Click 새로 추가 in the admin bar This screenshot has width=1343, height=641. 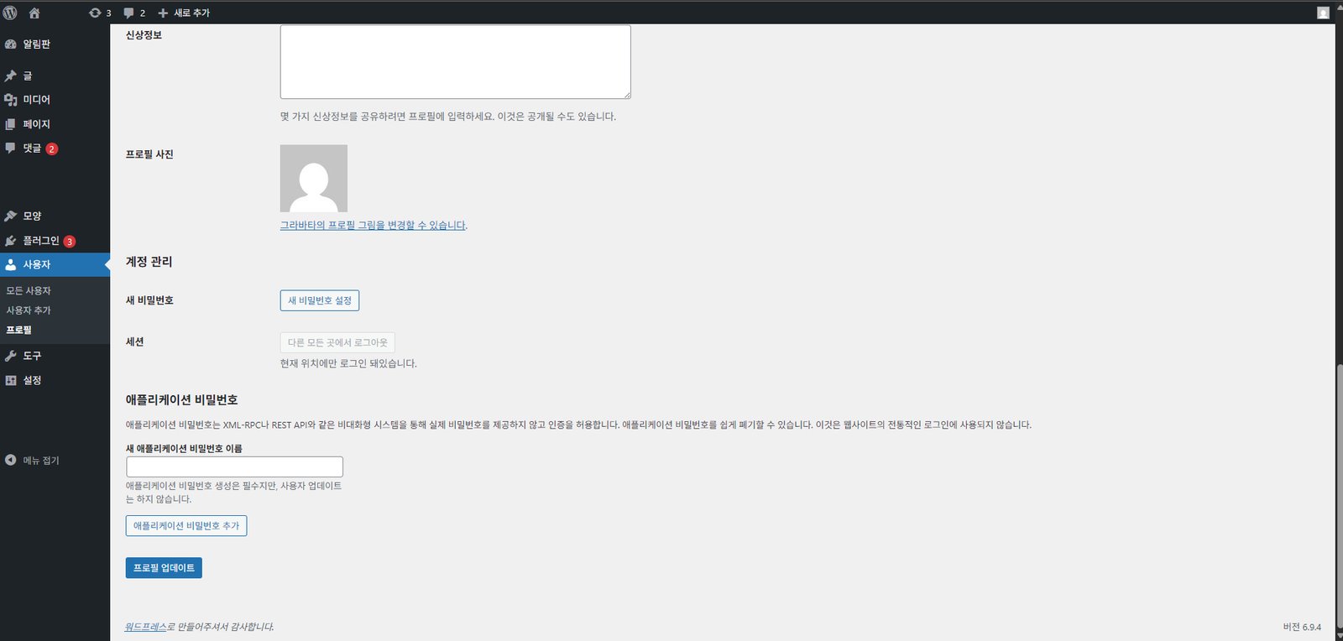click(x=185, y=13)
